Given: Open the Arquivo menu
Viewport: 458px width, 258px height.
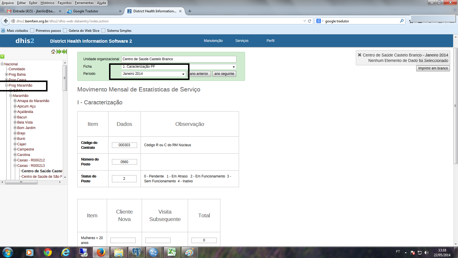Looking at the screenshot, I should click(8, 3).
